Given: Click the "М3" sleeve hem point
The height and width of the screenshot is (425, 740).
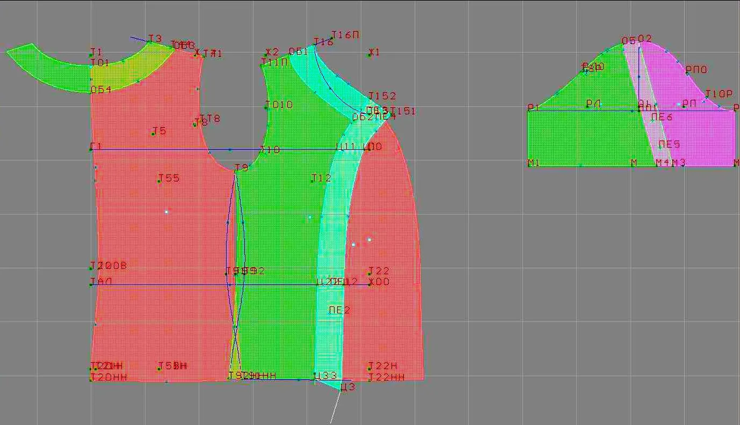Looking at the screenshot, I should 679,163.
